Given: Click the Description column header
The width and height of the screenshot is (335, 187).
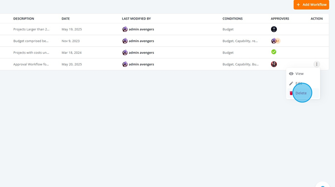Looking at the screenshot, I should tap(24, 19).
